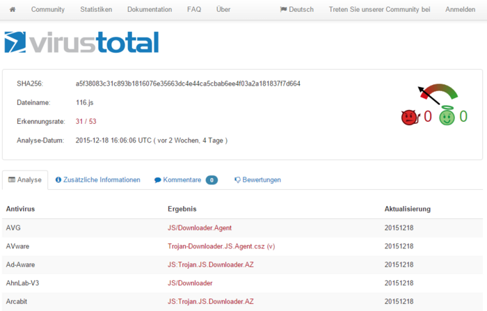Click the Anmelden sign-in link

tap(460, 10)
